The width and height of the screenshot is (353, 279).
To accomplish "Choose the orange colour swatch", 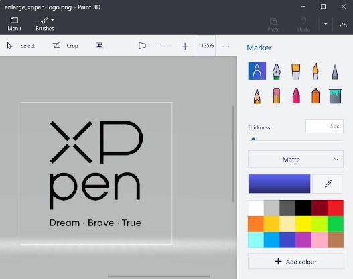I will (256, 224).
